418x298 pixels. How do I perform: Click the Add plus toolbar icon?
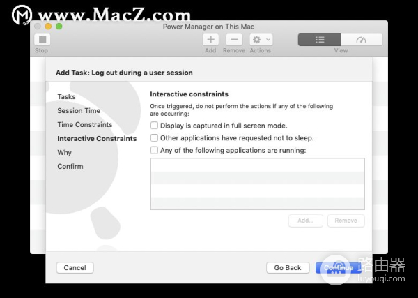(x=210, y=40)
